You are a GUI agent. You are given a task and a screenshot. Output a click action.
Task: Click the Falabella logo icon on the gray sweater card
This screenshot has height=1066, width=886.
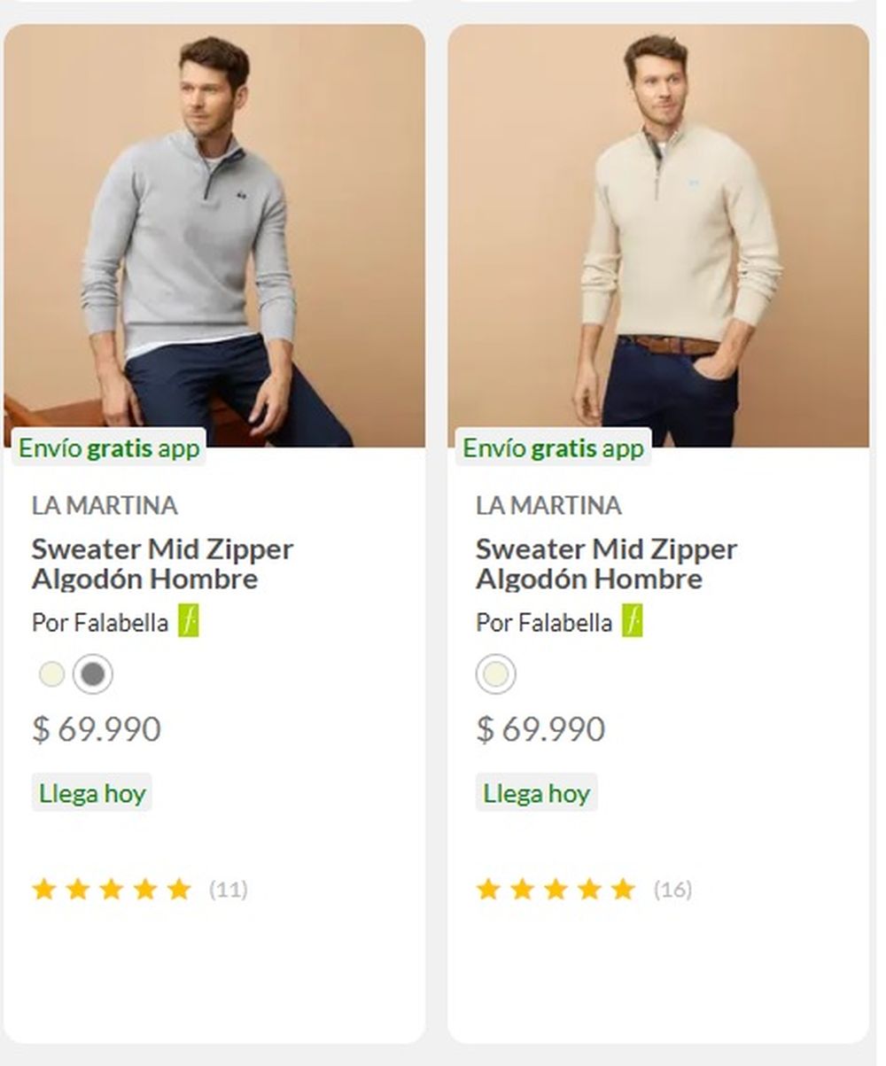[x=188, y=621]
